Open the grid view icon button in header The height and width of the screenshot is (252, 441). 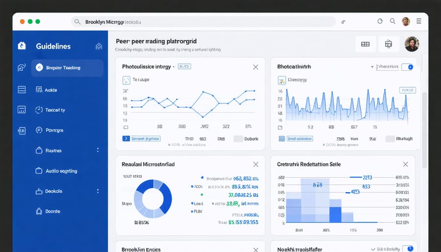[365, 44]
